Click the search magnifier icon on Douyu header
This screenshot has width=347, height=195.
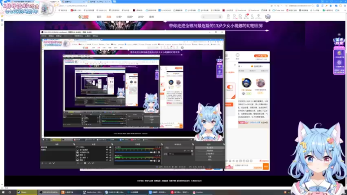(x=220, y=17)
